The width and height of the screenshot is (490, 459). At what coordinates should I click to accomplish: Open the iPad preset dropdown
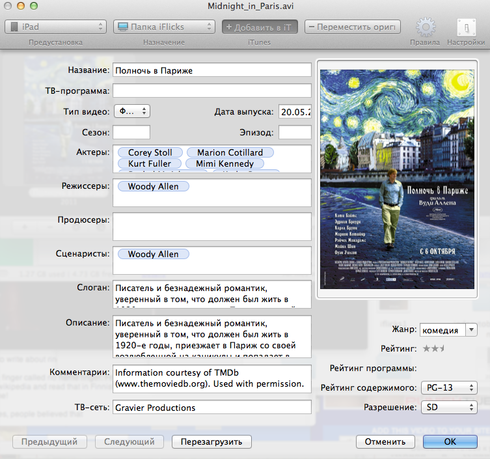pyautogui.click(x=55, y=27)
